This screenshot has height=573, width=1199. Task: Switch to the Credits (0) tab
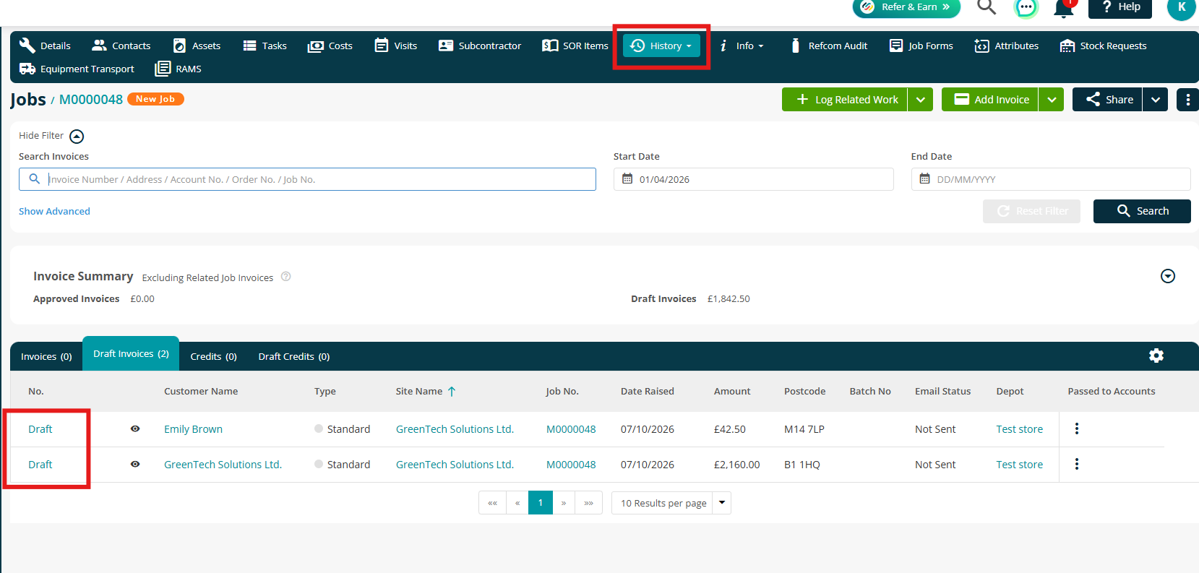213,356
